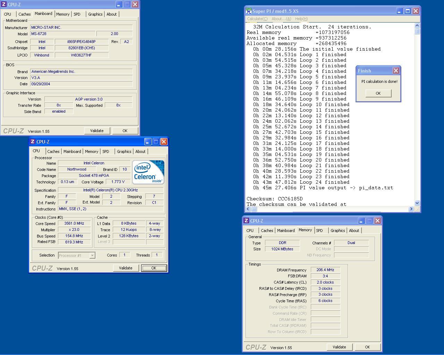
Task: Switch to Mainboard tab in CPU window
Action: (72, 151)
